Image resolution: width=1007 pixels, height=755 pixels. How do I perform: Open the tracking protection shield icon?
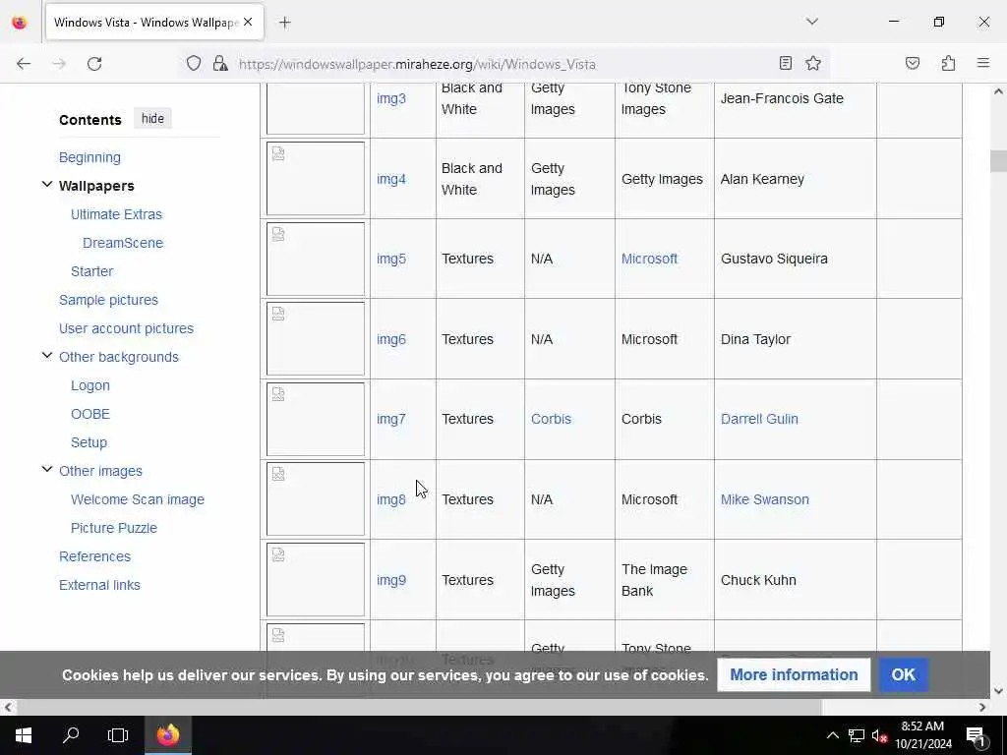pos(194,64)
